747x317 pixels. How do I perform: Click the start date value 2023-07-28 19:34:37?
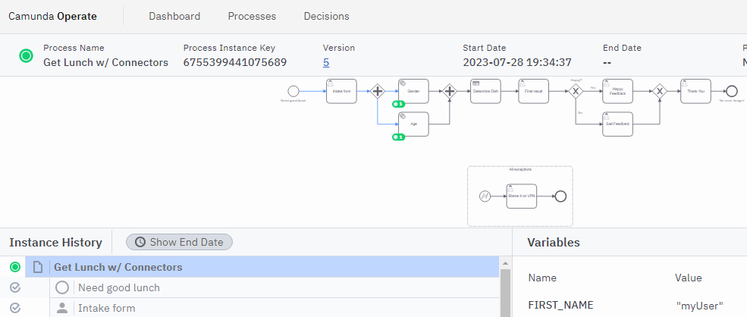pyautogui.click(x=517, y=62)
